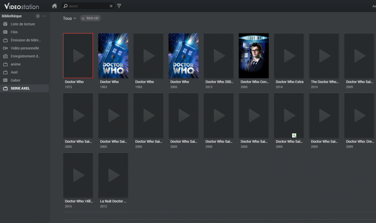Screen dimensions: 376x223
Task: Open the search filter funnel icon
Action: coord(119,6)
